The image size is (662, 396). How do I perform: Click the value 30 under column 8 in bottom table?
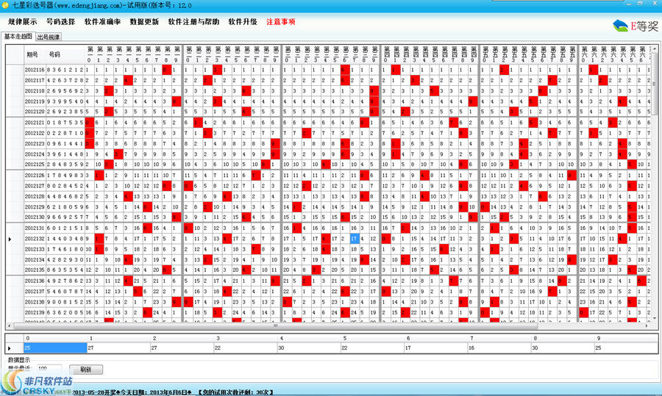click(x=563, y=348)
